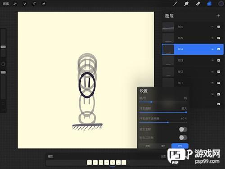Viewport: 225px width, 169px height.
Task: Select layer 帧5 thumbnail
Action: click(168, 38)
